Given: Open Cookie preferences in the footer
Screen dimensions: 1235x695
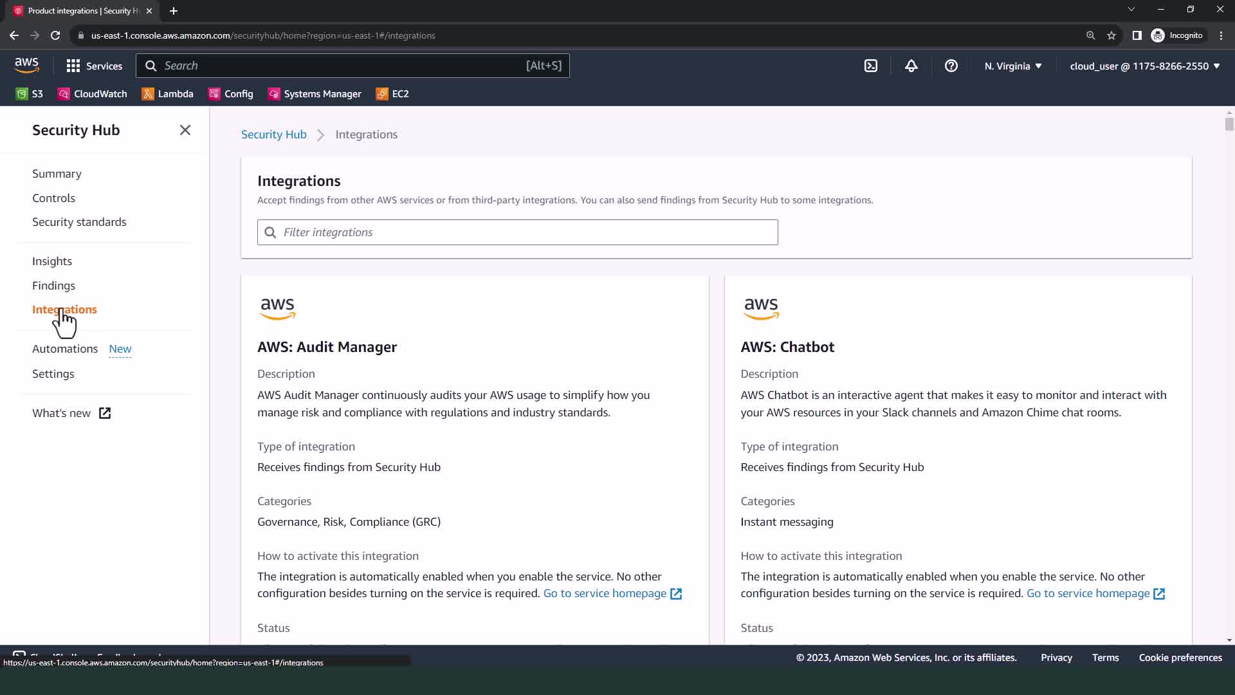Looking at the screenshot, I should pos(1180,658).
